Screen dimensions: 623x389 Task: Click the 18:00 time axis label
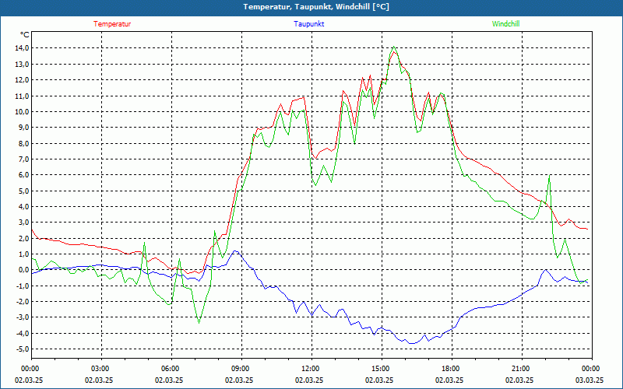(452, 369)
